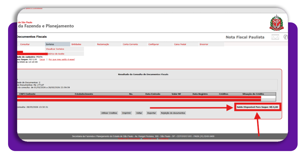Image resolution: width=306 pixels, height=160 pixels.
Task: Go to Conta Corrente menu
Action: coord(130,44)
